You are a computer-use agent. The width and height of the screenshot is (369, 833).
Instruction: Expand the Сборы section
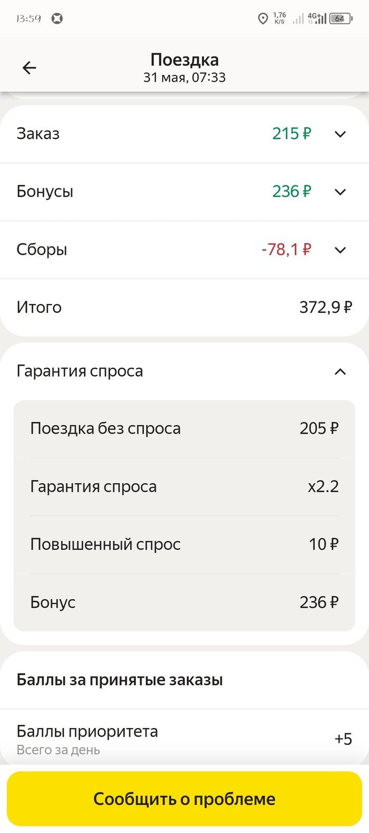point(341,250)
